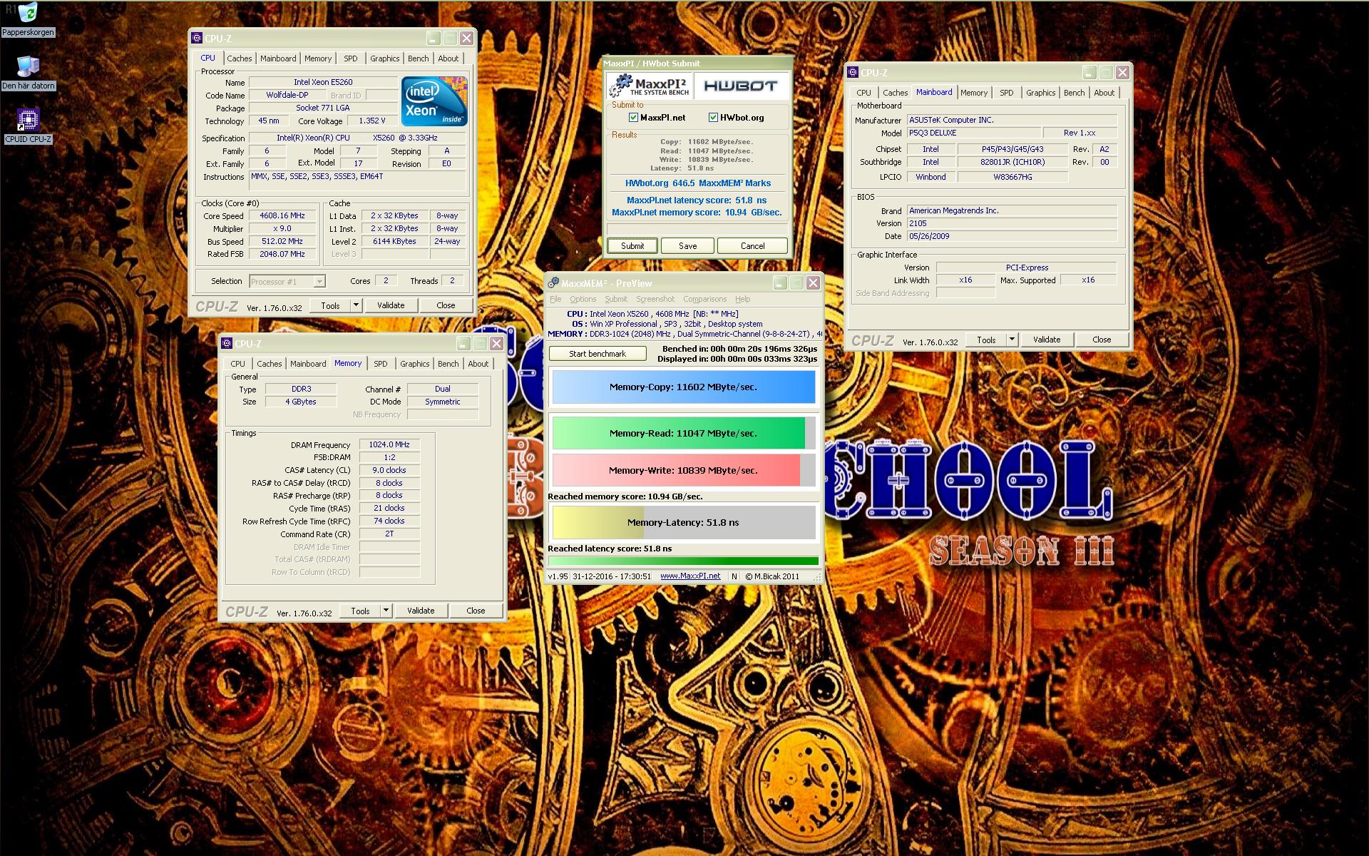Click Close button in Memory window
This screenshot has height=856, width=1369.
476,611
